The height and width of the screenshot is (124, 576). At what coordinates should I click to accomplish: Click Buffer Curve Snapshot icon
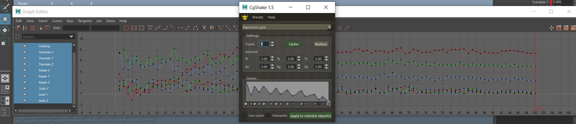(204, 28)
